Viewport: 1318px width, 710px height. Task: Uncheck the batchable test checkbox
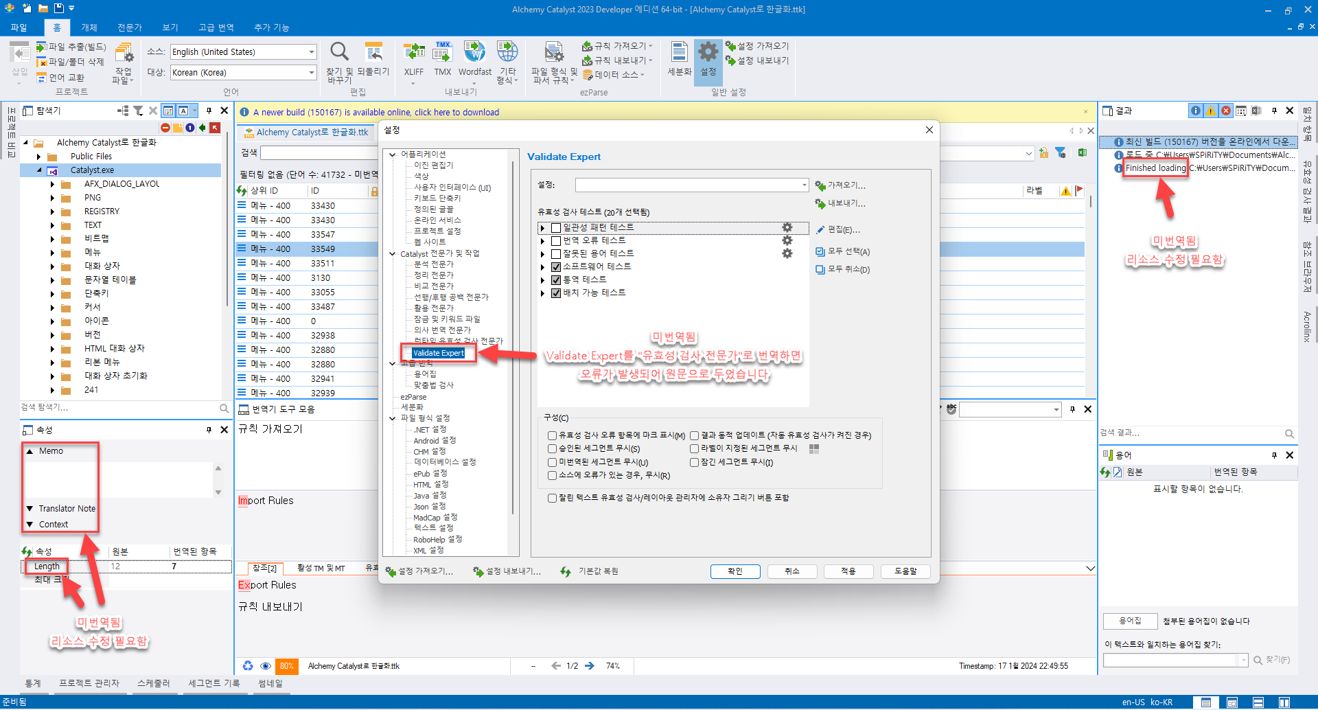click(556, 293)
